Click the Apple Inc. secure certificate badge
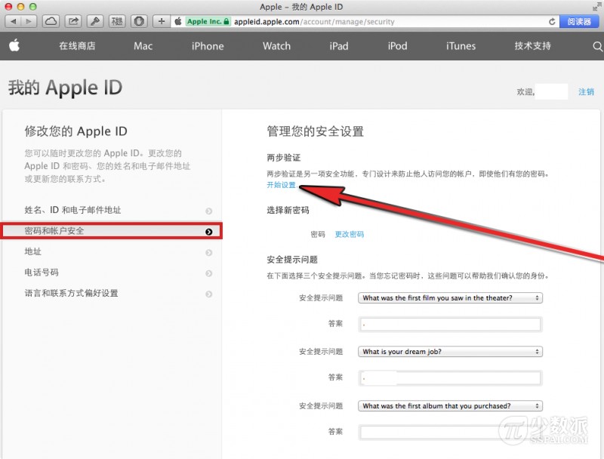Viewport: 604px width, 459px height. (x=208, y=22)
